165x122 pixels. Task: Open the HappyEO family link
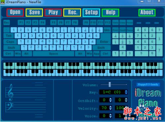click(148, 84)
